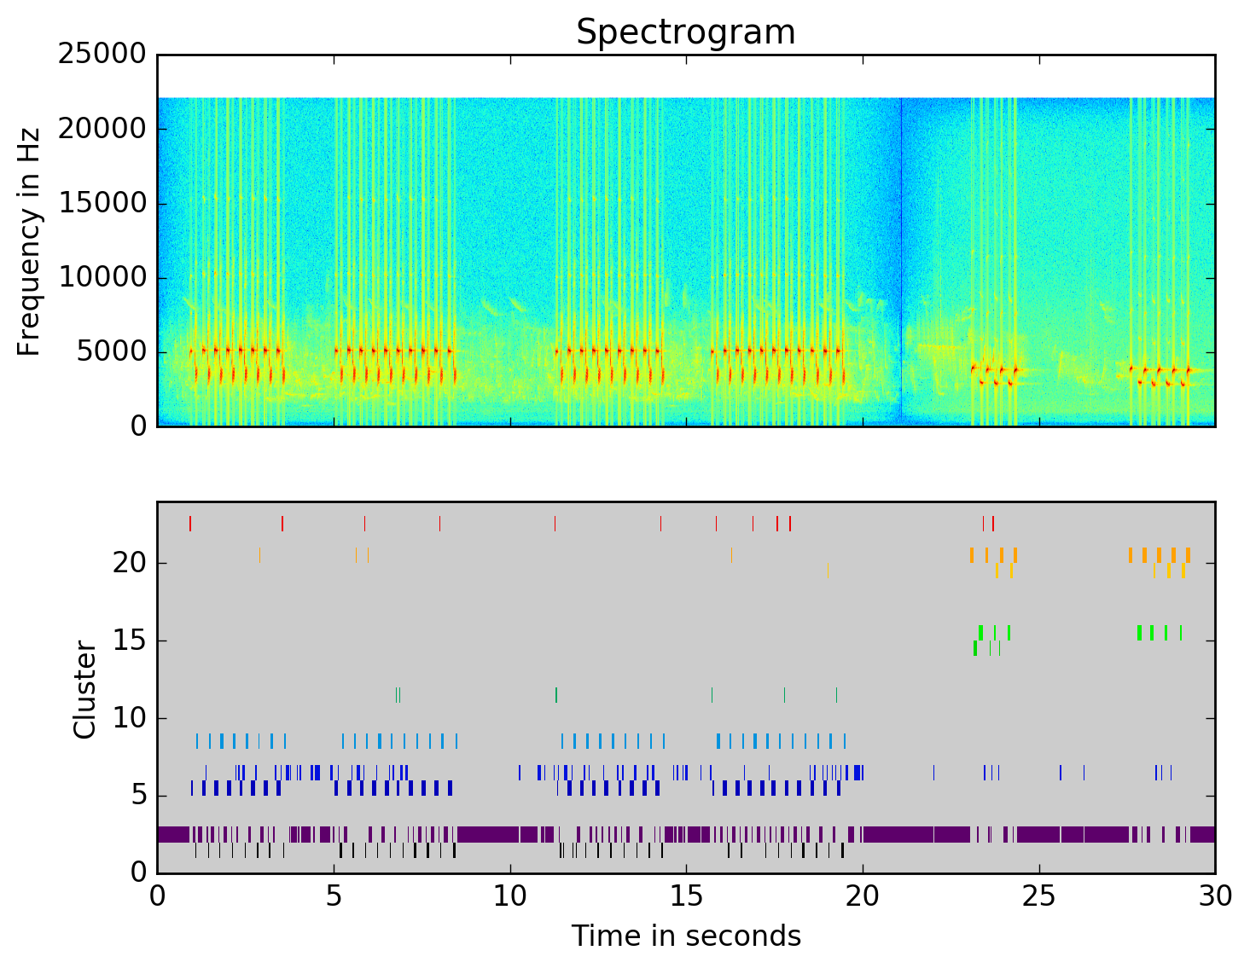Image resolution: width=1250 pixels, height=968 pixels.
Task: Click the Spectrogram plot title
Action: [685, 32]
